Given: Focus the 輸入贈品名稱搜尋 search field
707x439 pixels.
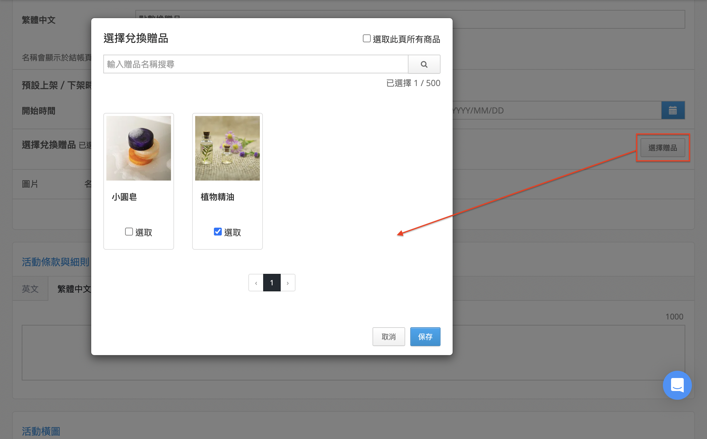Looking at the screenshot, I should click(x=256, y=64).
